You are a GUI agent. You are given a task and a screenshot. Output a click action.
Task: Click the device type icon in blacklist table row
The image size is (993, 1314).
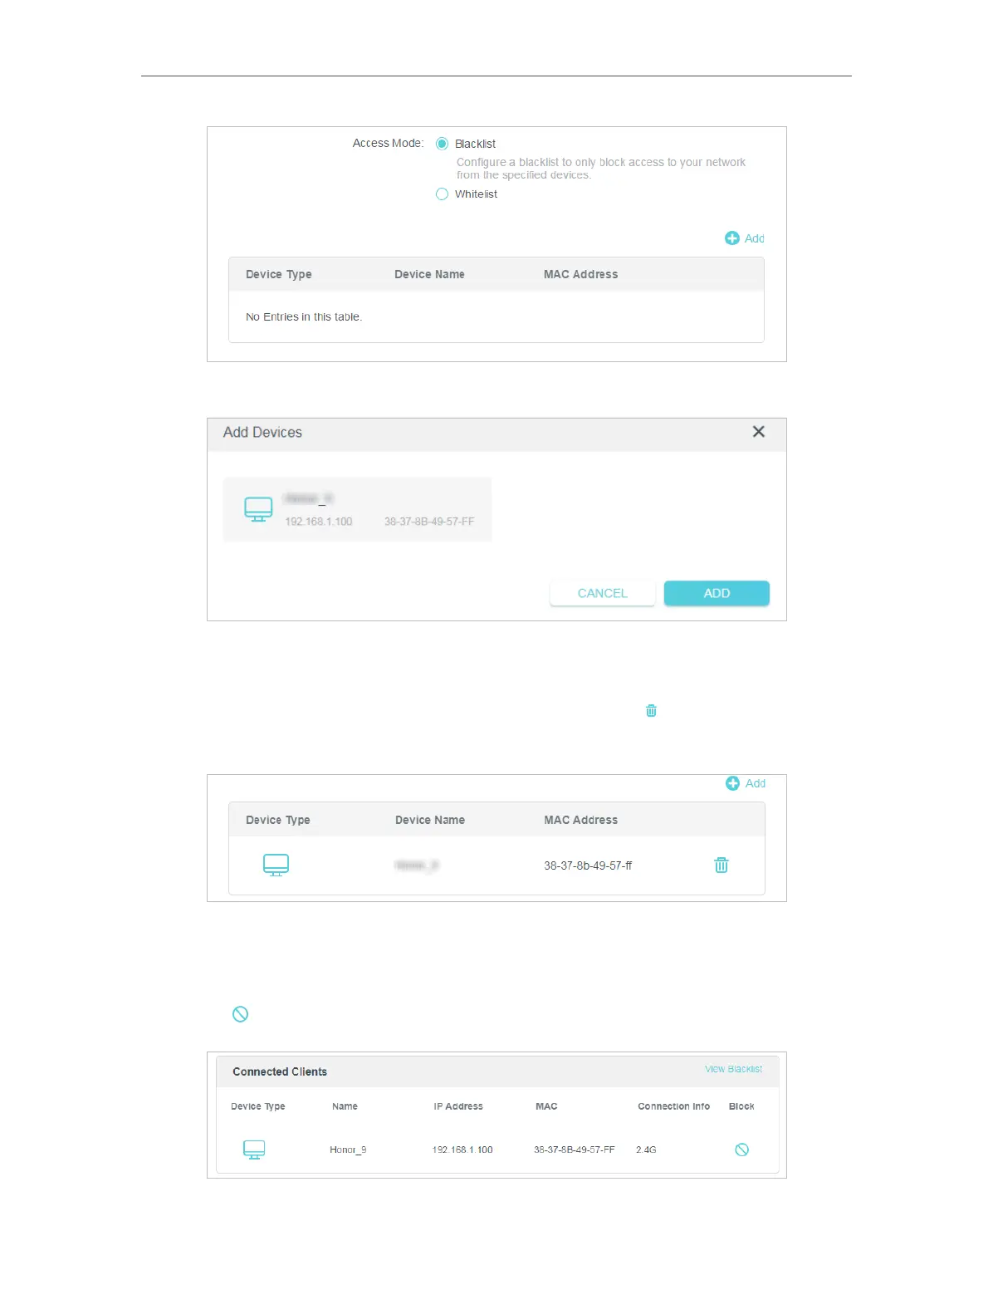276,865
